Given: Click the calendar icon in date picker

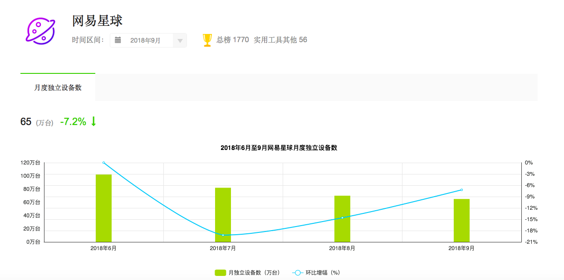Looking at the screenshot, I should coord(118,40).
